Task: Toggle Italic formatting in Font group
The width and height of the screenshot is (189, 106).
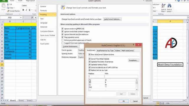Action: tap(26, 10)
